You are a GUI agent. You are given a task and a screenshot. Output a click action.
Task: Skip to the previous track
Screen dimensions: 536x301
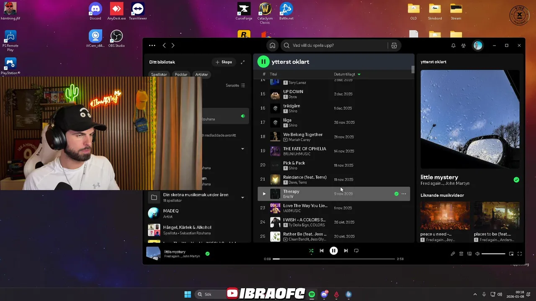(322, 251)
